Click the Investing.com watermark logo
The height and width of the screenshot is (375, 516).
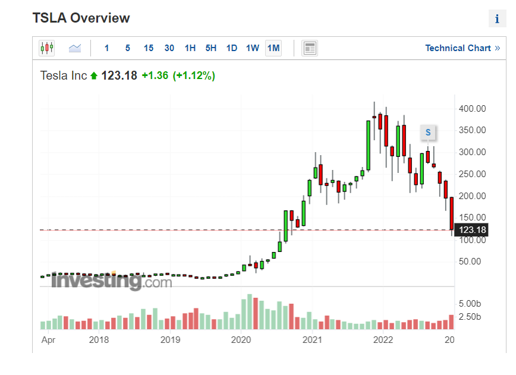111,281
